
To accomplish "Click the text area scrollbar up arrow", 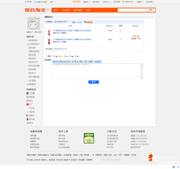I will pos(142,64).
